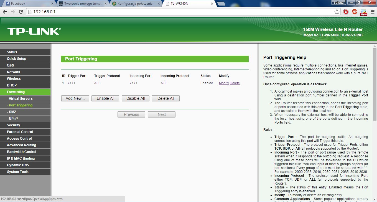
Task: Click the address bar showing 192.168.0.1
Action: point(180,12)
